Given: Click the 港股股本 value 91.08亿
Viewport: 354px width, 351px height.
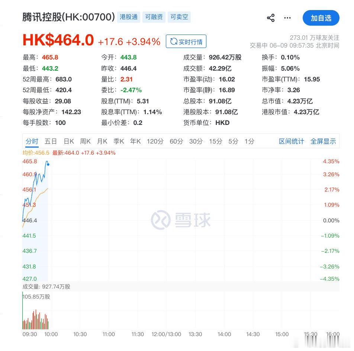Looking at the screenshot, I should pyautogui.click(x=226, y=112).
